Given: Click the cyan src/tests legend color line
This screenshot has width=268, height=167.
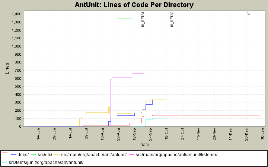Looking at the screenshot, I should (x=4, y=163).
